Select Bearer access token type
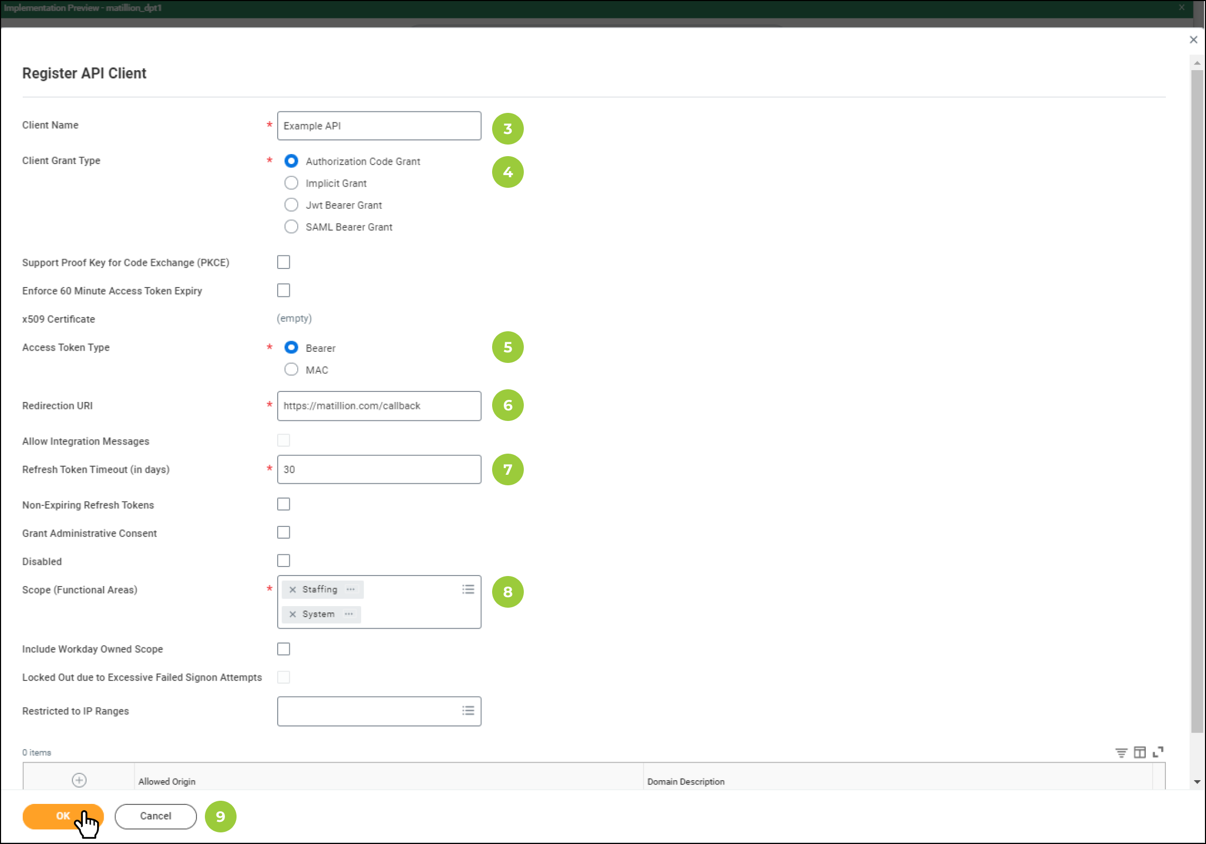 [291, 348]
